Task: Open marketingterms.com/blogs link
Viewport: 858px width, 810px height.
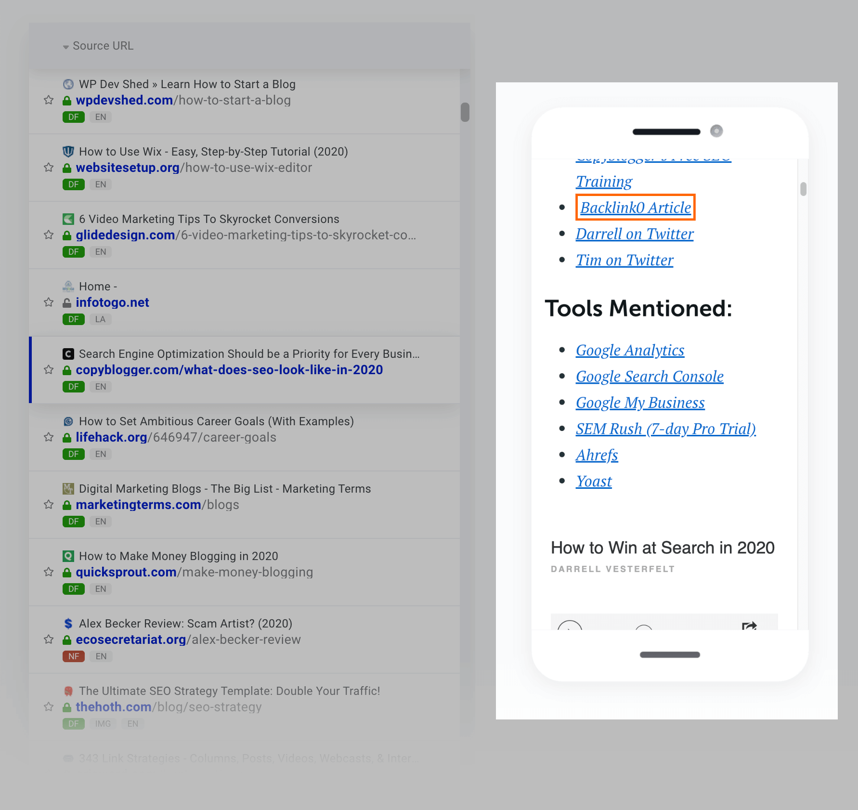Action: pyautogui.click(x=157, y=505)
